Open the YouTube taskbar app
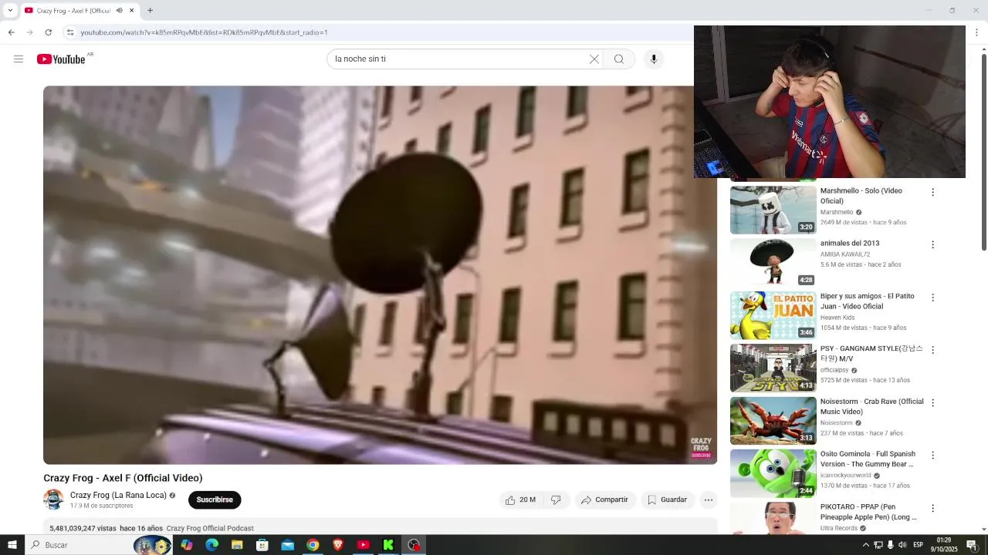This screenshot has height=555, width=988. (363, 545)
